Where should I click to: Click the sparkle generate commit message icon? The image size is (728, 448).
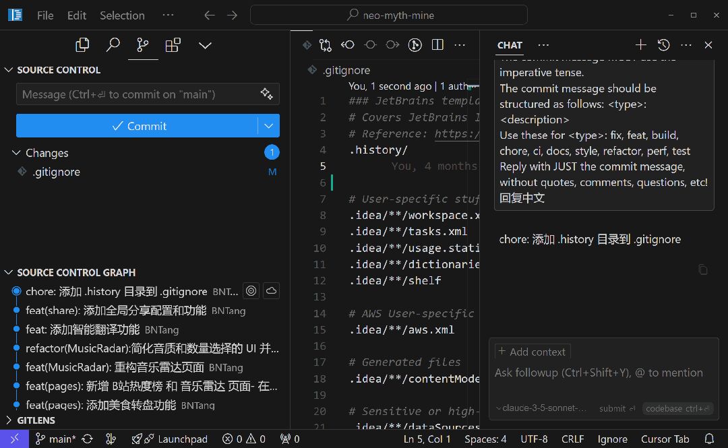coord(266,94)
